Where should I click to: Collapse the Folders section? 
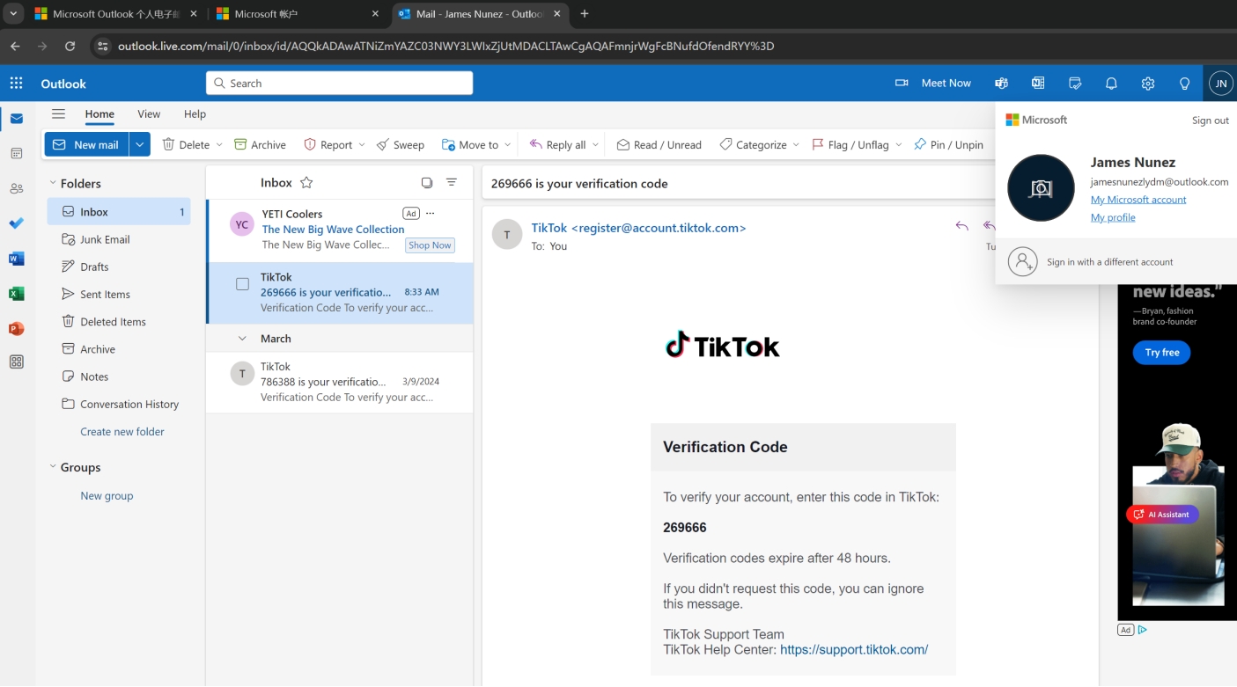point(53,183)
